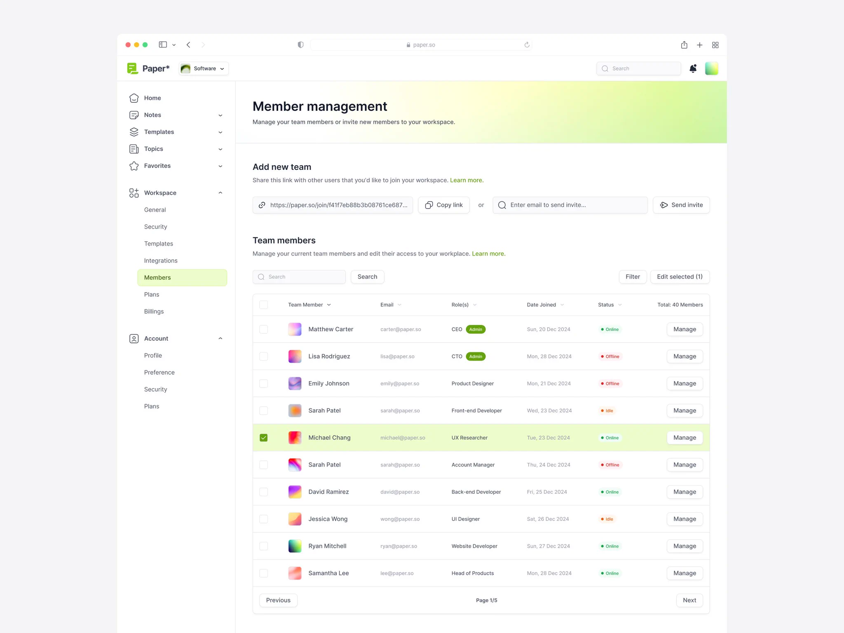Viewport: 844px width, 633px height.
Task: Click the team members Search field
Action: [299, 277]
